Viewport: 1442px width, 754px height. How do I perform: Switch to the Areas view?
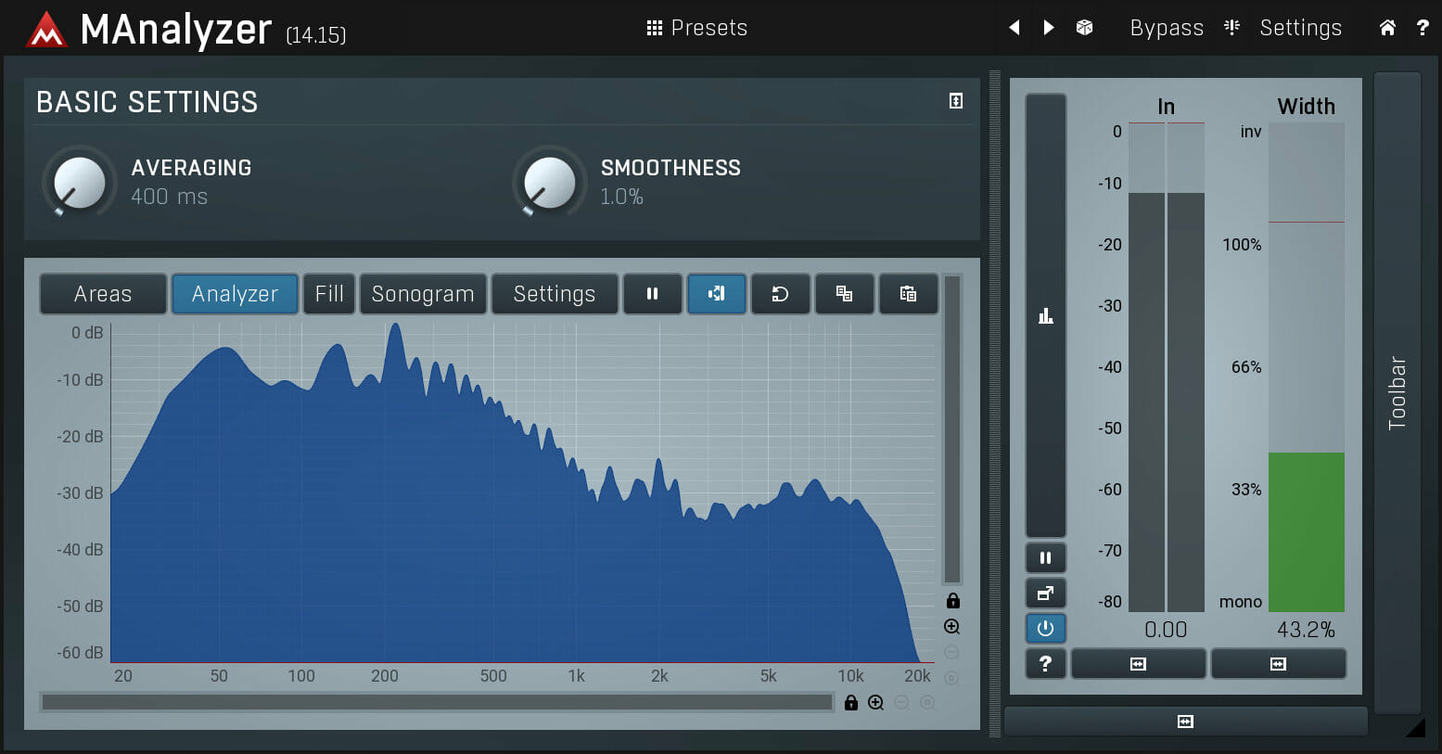103,294
